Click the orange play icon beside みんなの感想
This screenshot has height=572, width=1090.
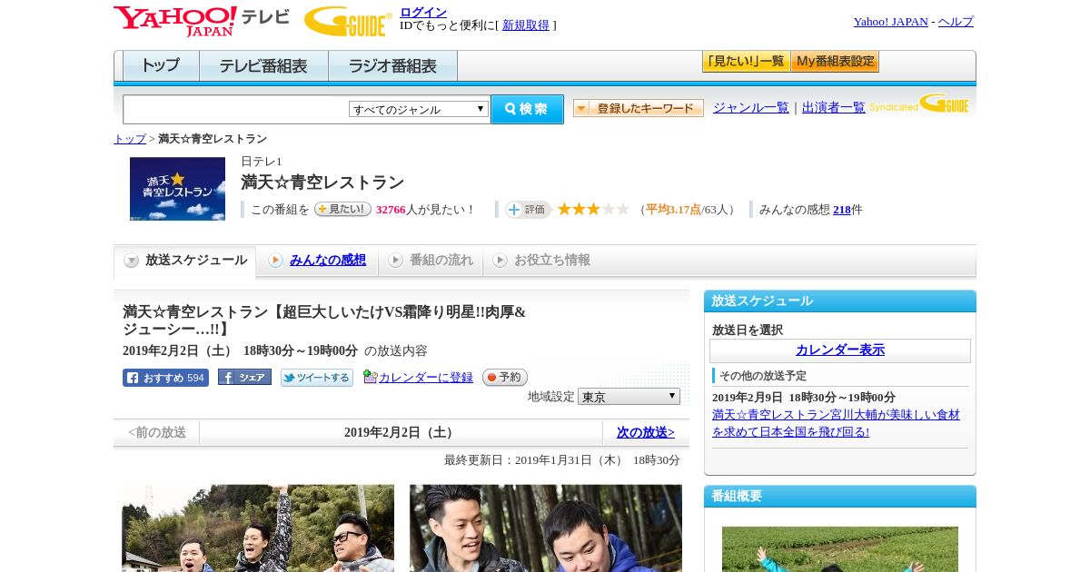coord(275,261)
